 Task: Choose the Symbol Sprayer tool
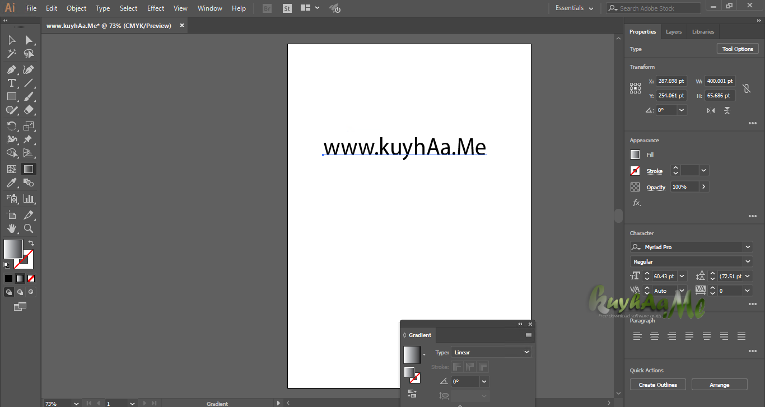(x=12, y=199)
